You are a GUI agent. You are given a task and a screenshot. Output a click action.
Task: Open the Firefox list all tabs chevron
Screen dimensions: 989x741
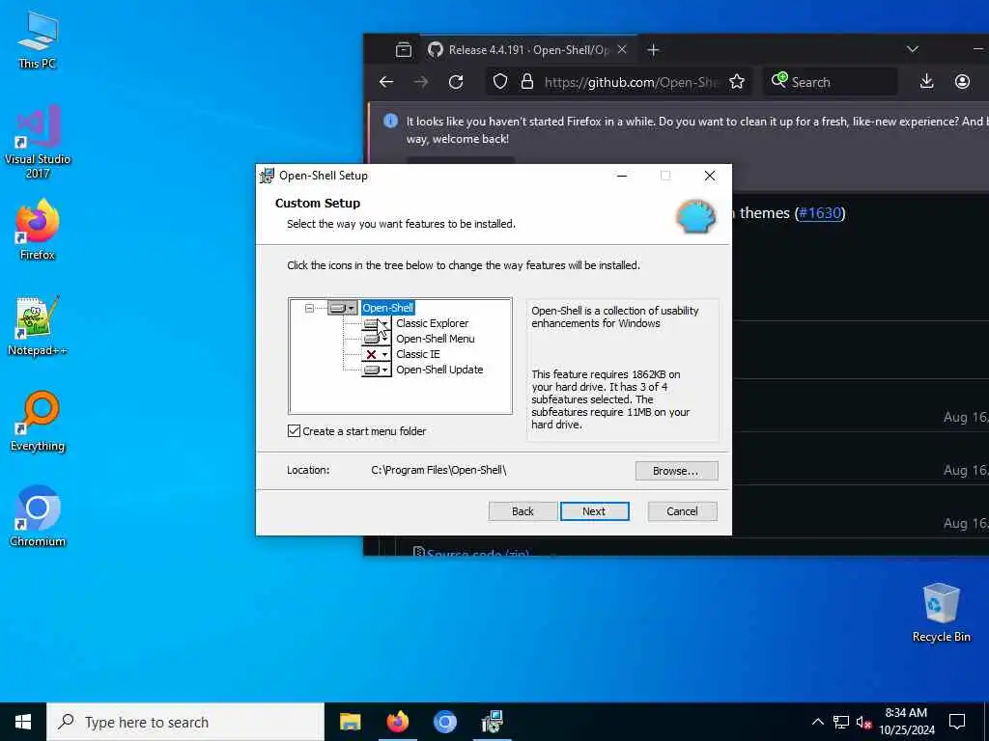tap(912, 49)
